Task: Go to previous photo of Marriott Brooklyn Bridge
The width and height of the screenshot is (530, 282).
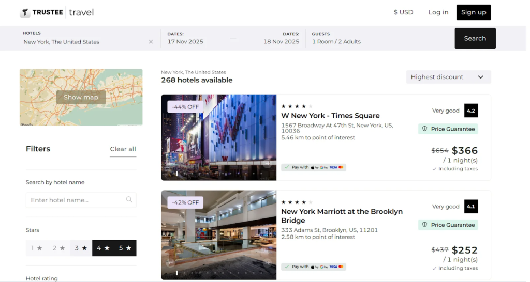Action: 170,263
